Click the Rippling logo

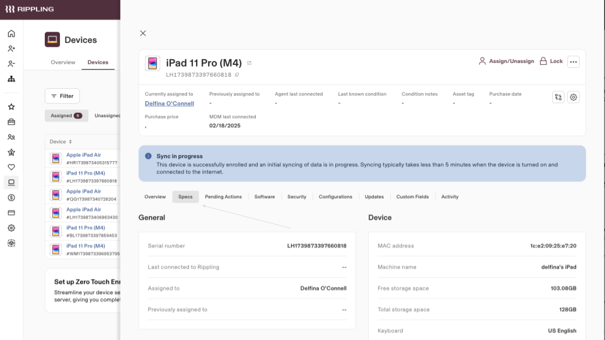30,9
